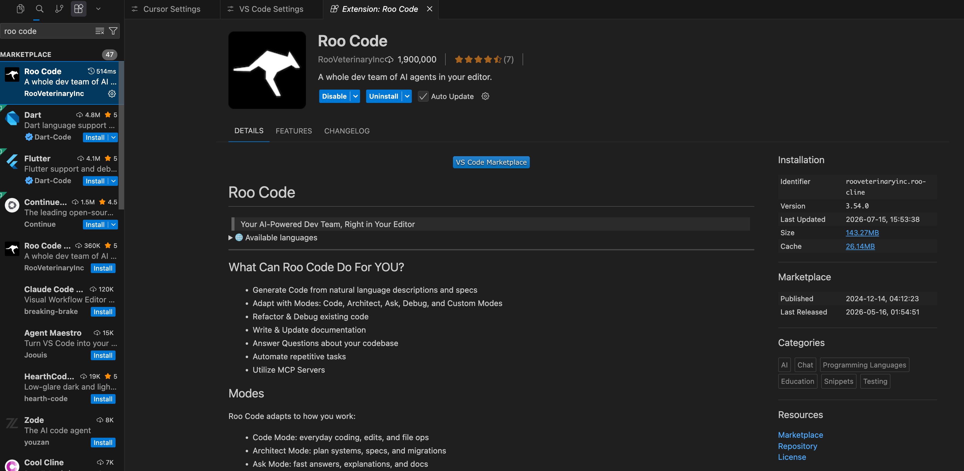The image size is (964, 471).
Task: Click the Uninstall button
Action: coord(384,96)
